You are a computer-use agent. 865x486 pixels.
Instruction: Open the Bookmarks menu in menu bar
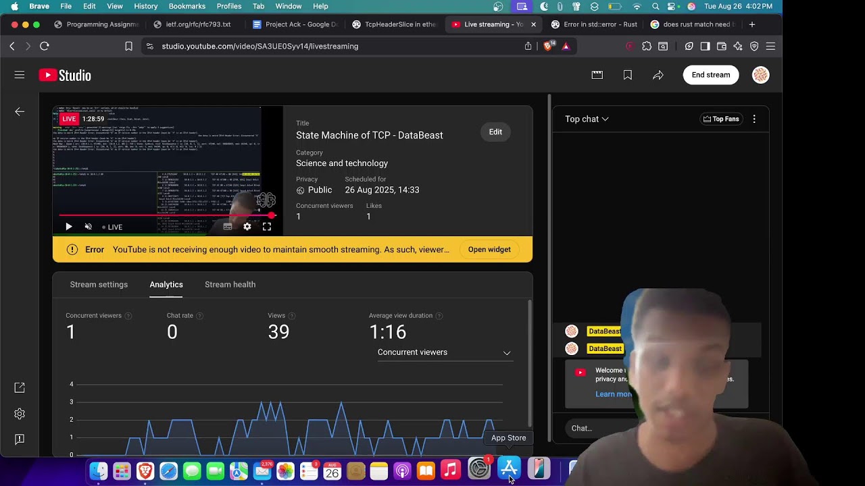[187, 6]
